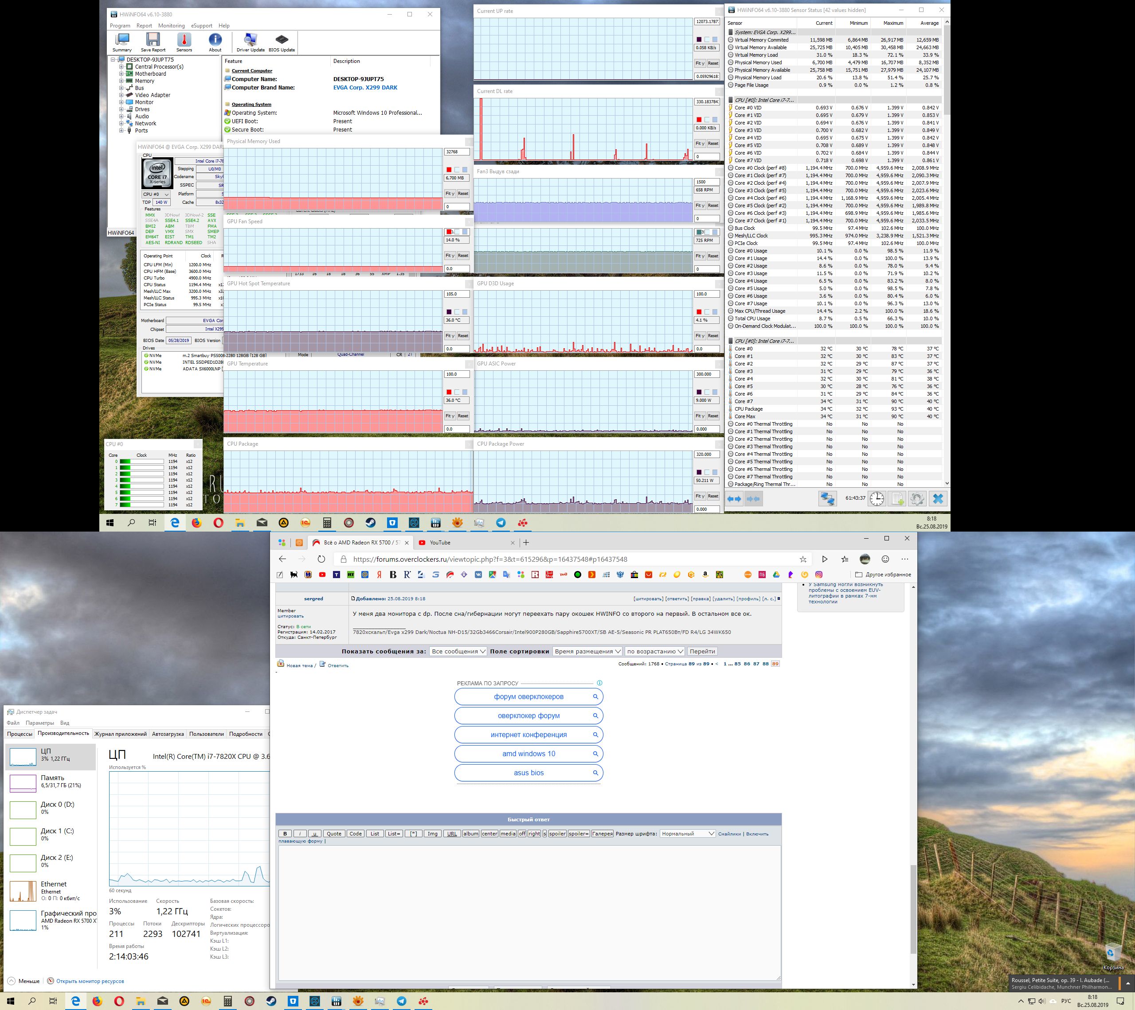Open the 'Все сообщения' dropdown
This screenshot has height=1010, width=1135.
point(458,651)
